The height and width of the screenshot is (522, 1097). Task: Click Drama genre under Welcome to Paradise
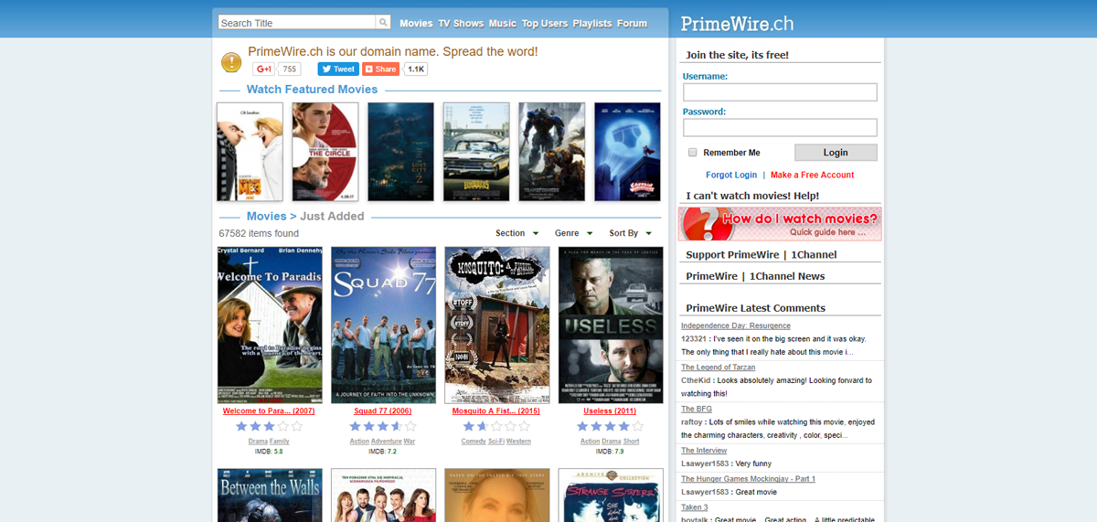point(258,442)
